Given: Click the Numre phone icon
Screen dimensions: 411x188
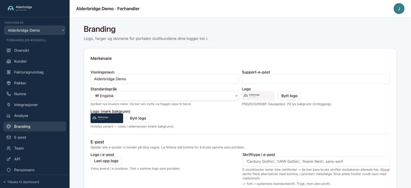Looking at the screenshot, I should point(9,94).
